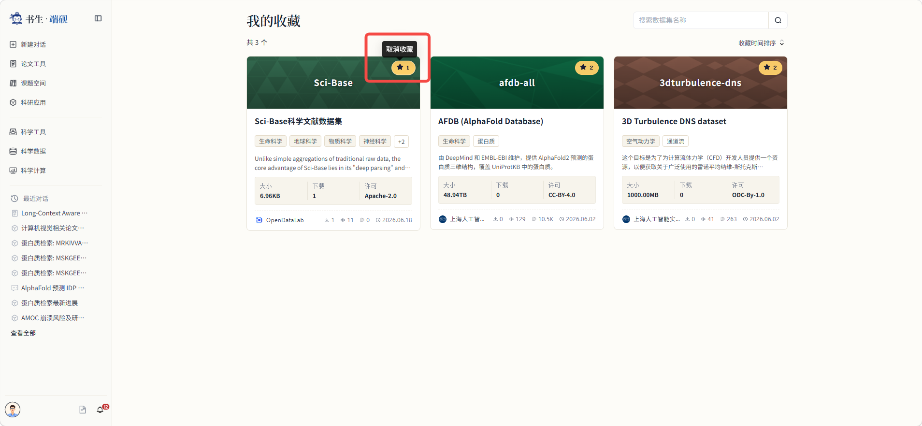This screenshot has height=426, width=922.
Task: Open Sci-Base科学文献数据集 title
Action: pyautogui.click(x=298, y=121)
